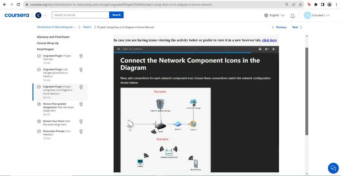Open the red Tp extension icon
This screenshot has height=176, width=341.
point(309,4)
